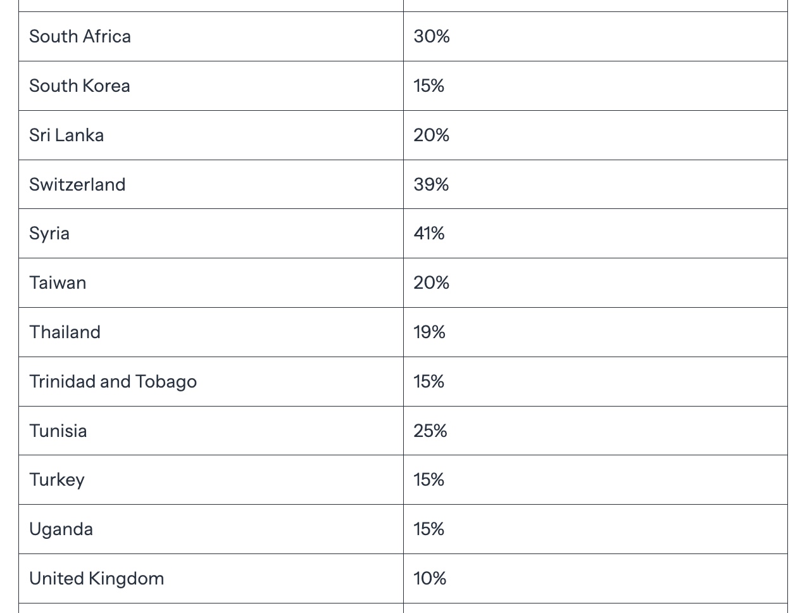800x613 pixels.
Task: Select the 10% rate for United Kingdom
Action: tap(430, 579)
